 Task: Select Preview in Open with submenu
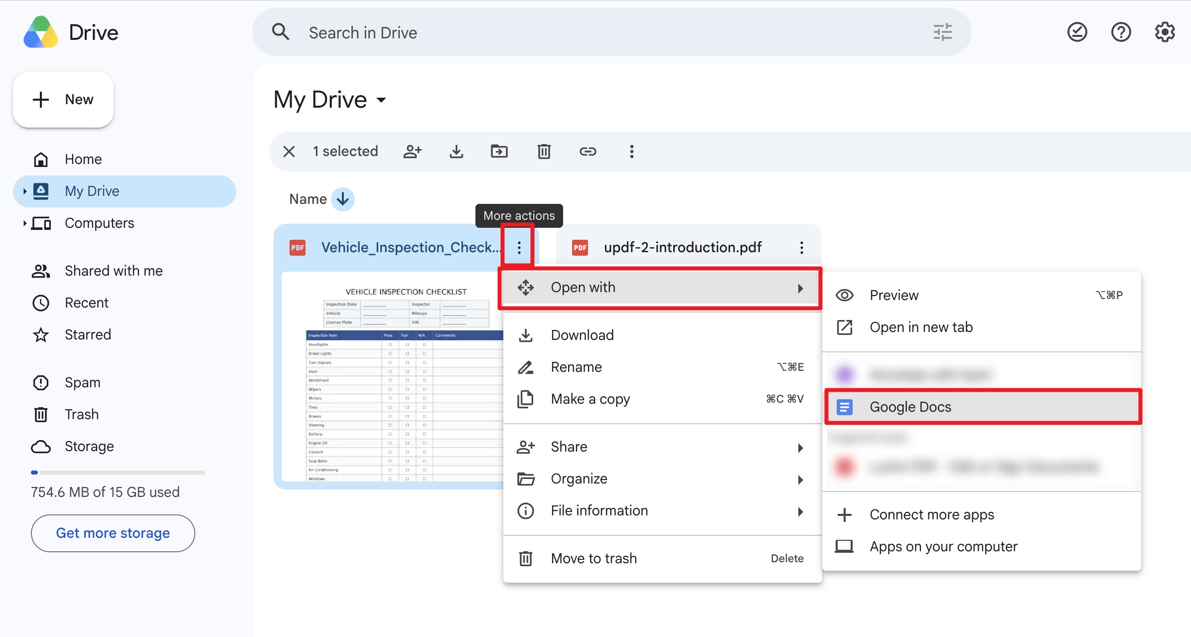[x=982, y=296]
